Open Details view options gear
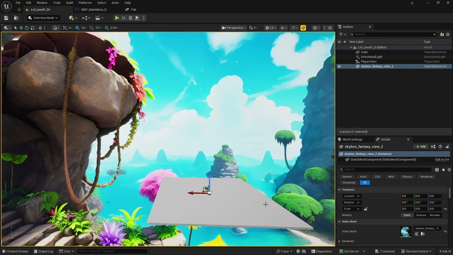The height and width of the screenshot is (255, 453). point(448,170)
